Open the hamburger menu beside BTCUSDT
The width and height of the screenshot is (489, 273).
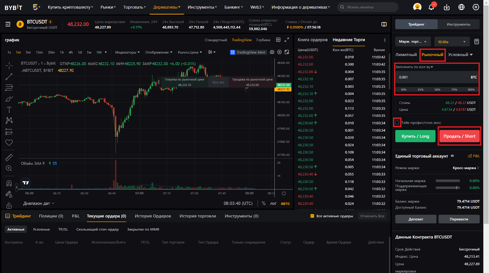click(8, 24)
